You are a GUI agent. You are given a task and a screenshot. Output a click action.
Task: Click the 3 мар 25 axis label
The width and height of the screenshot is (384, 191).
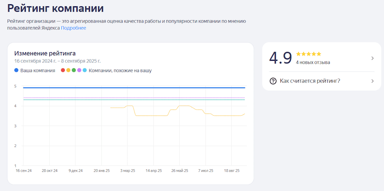(128, 170)
